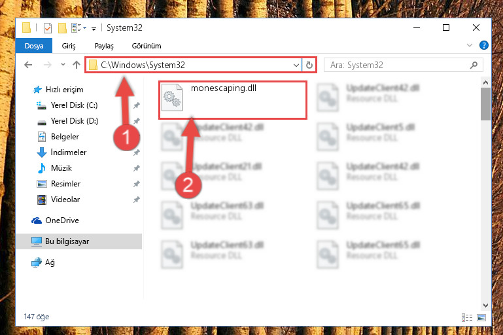Viewport: 503px width, 335px height.
Task: Open the recent locations dropdown arrow
Action: pos(63,65)
